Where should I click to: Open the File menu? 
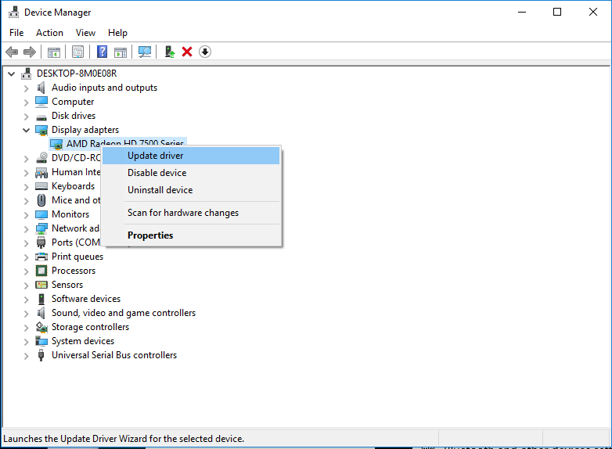pyautogui.click(x=16, y=33)
